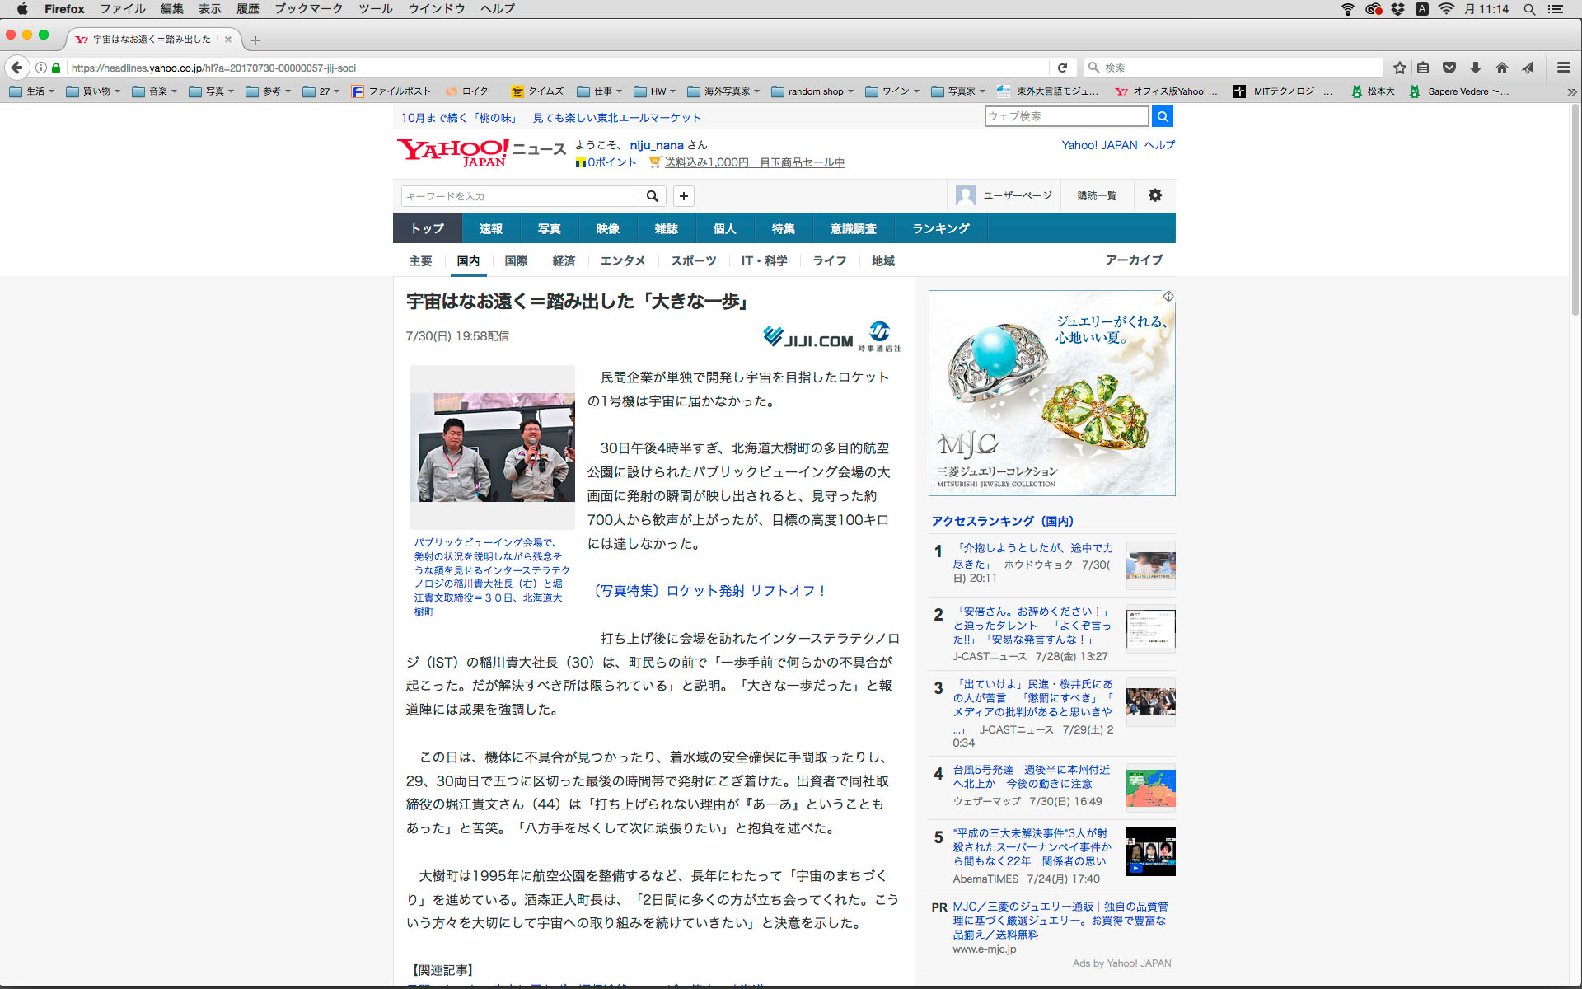1582x989 pixels.
Task: Open the 写真特集 ロケット発射 link
Action: (708, 590)
